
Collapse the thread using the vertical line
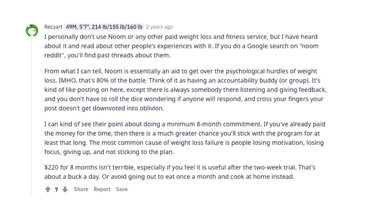31,118
